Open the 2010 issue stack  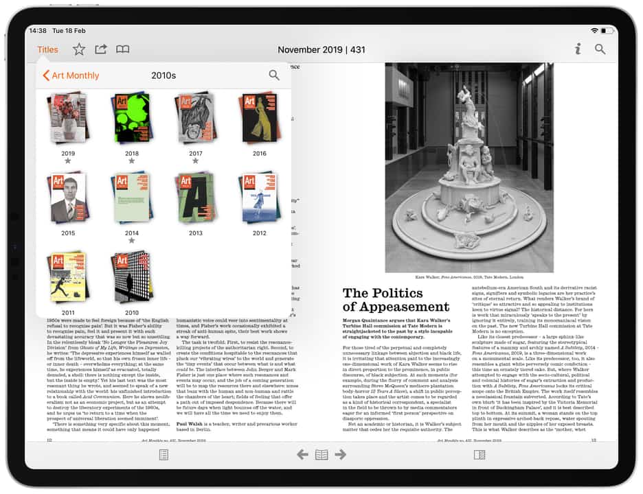[x=131, y=277]
